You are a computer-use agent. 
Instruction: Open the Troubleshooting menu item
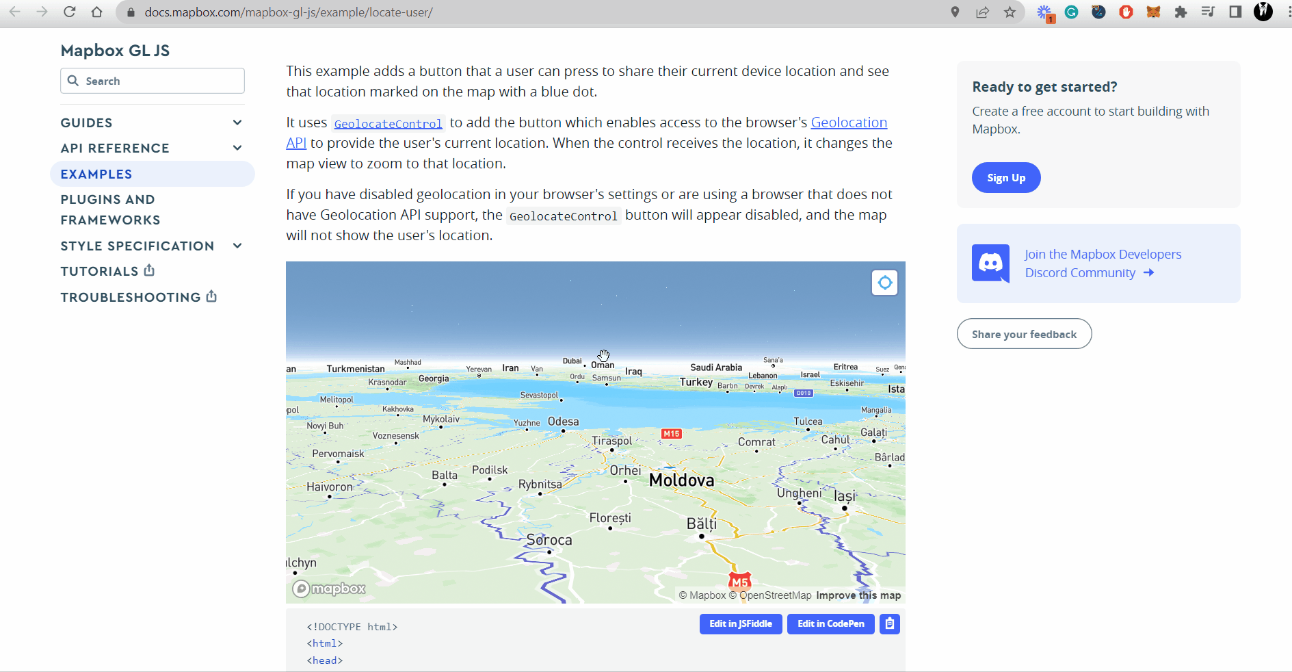click(x=131, y=297)
